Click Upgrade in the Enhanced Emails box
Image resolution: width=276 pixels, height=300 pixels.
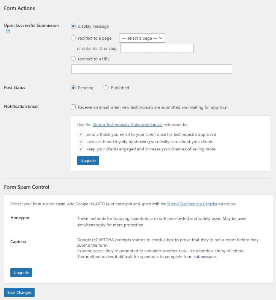pos(88,161)
